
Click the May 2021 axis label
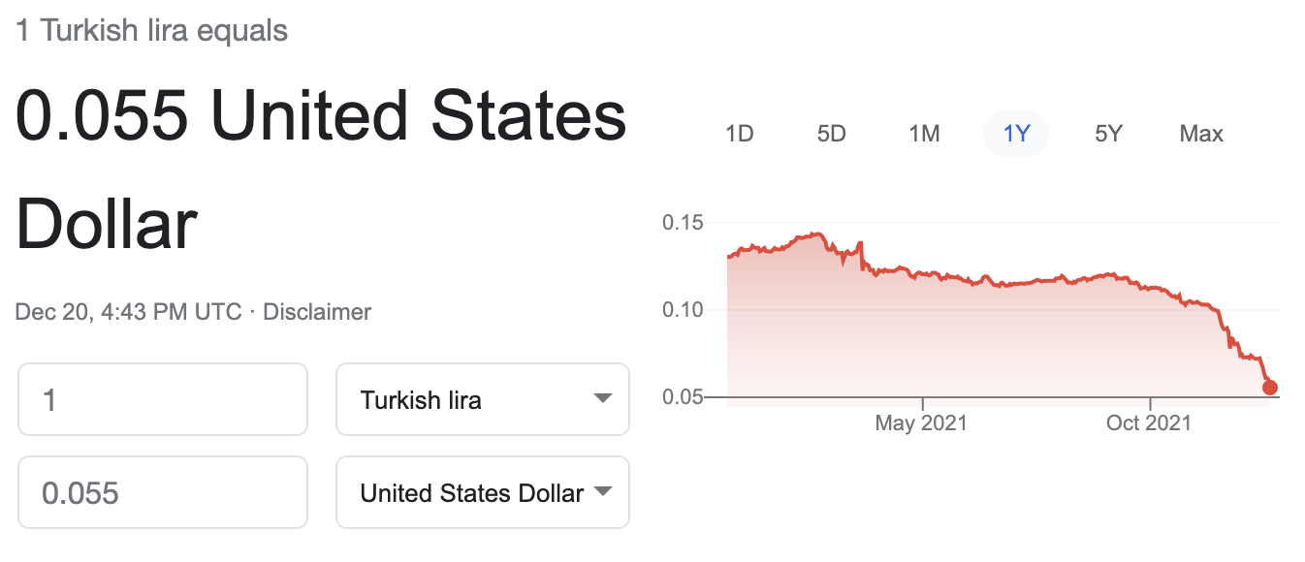click(x=921, y=423)
